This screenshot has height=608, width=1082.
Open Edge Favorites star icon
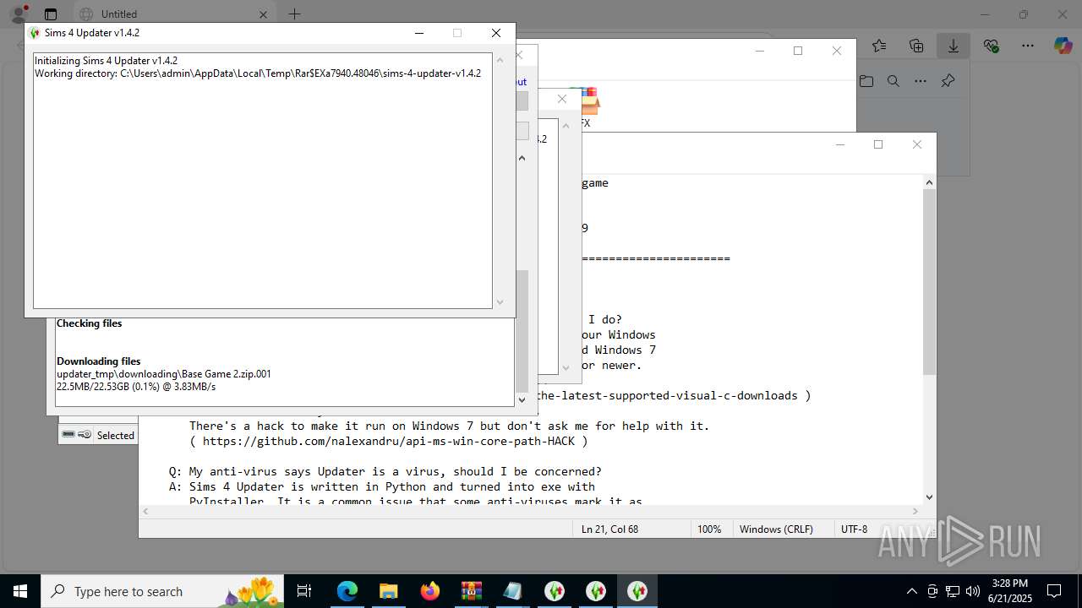[880, 46]
